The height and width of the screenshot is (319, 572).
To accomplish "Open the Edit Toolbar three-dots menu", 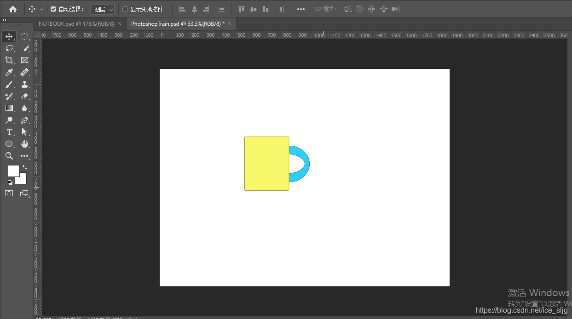I will pyautogui.click(x=25, y=156).
